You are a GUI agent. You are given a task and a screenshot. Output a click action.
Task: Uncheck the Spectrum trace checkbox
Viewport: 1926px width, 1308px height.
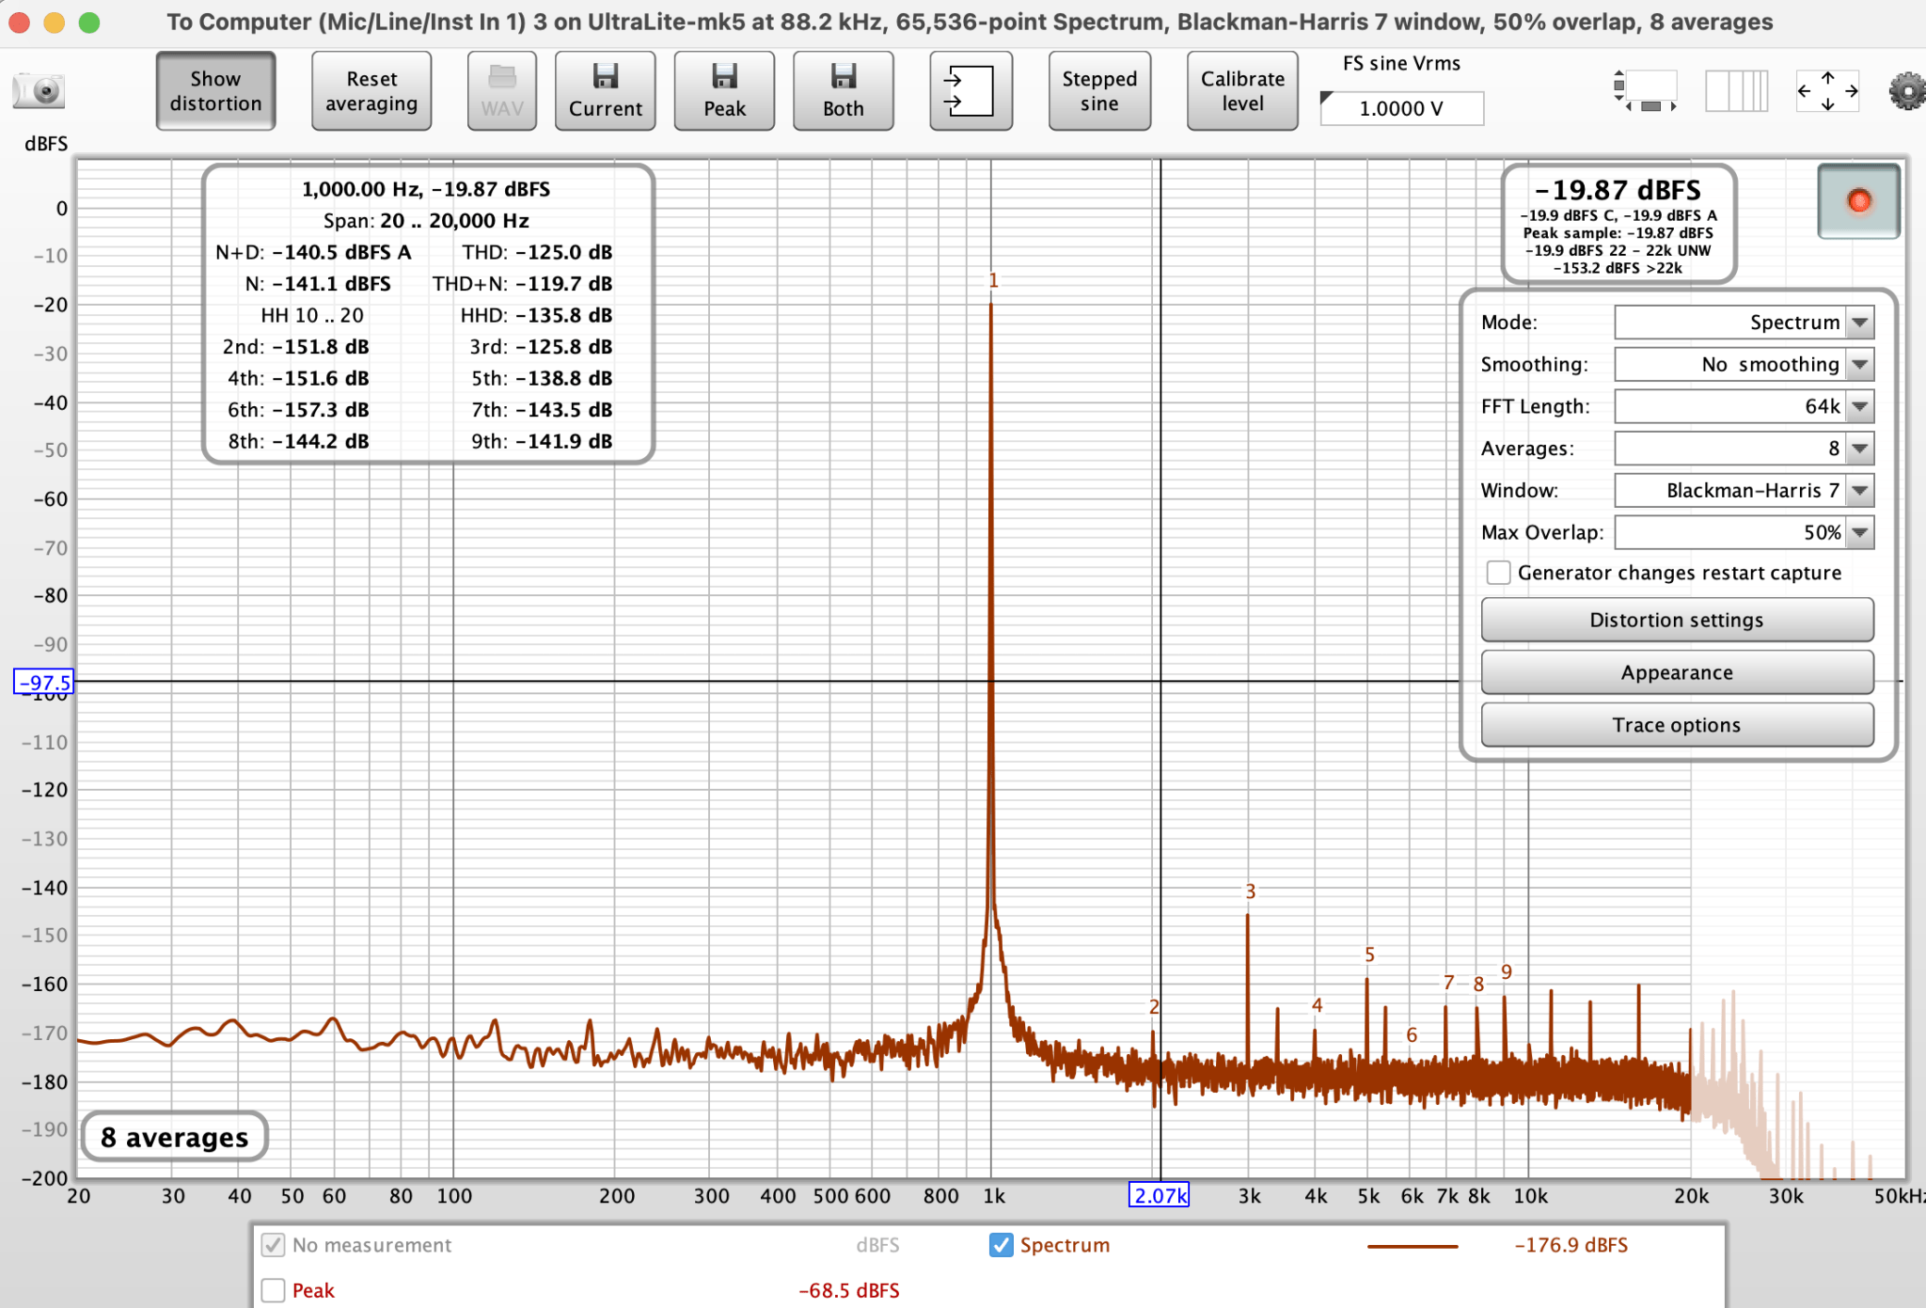pos(1002,1245)
